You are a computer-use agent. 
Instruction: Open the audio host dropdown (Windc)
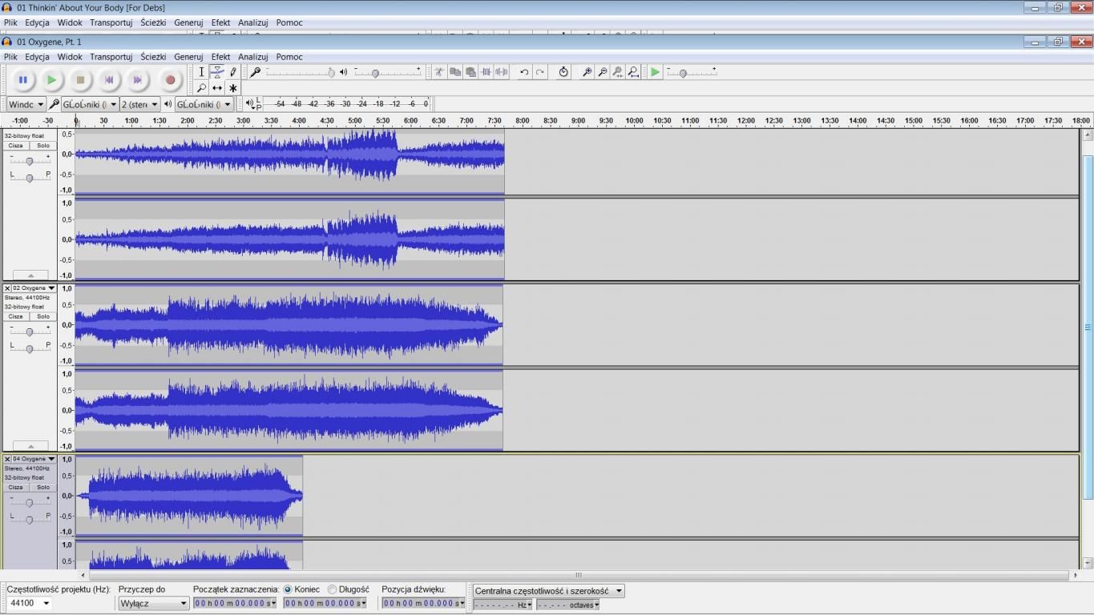coord(26,104)
